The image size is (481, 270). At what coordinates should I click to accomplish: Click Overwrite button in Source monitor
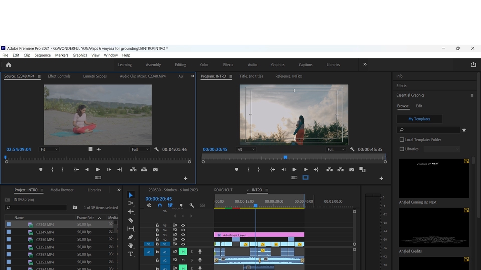(144, 169)
